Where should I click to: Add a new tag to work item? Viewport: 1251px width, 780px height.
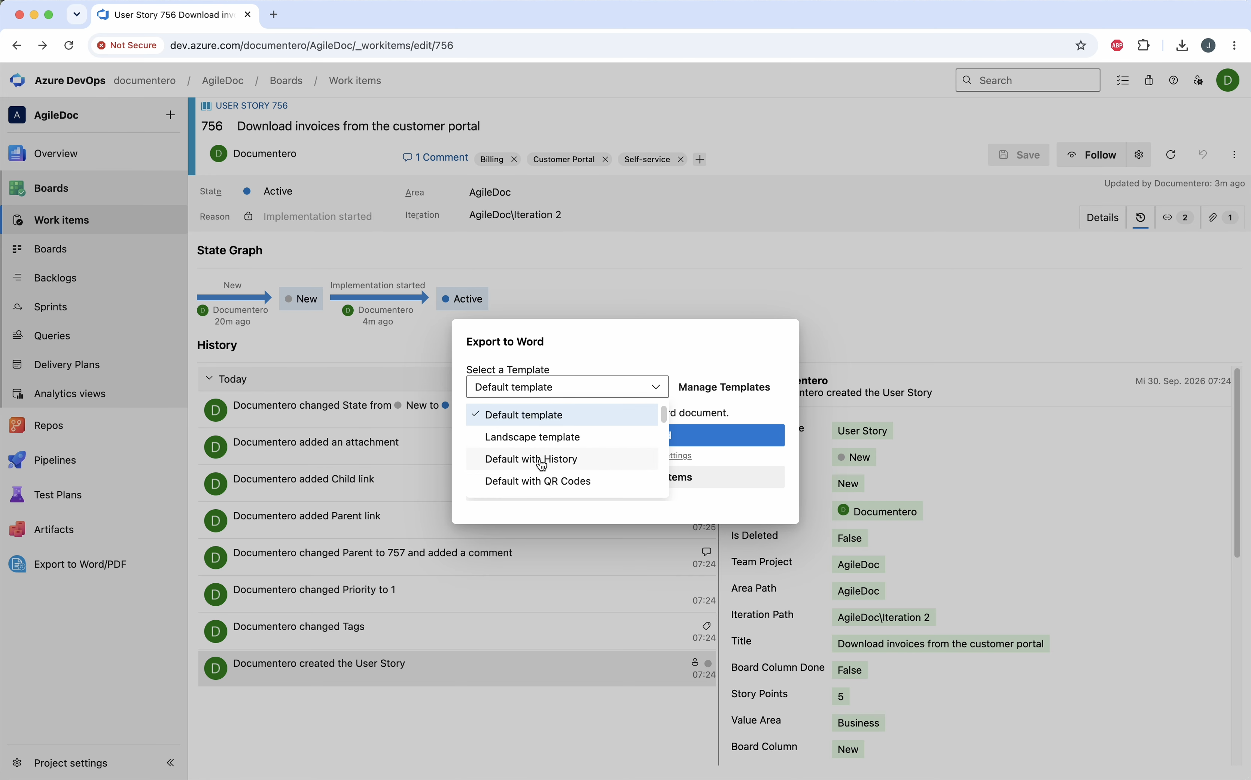coord(700,159)
